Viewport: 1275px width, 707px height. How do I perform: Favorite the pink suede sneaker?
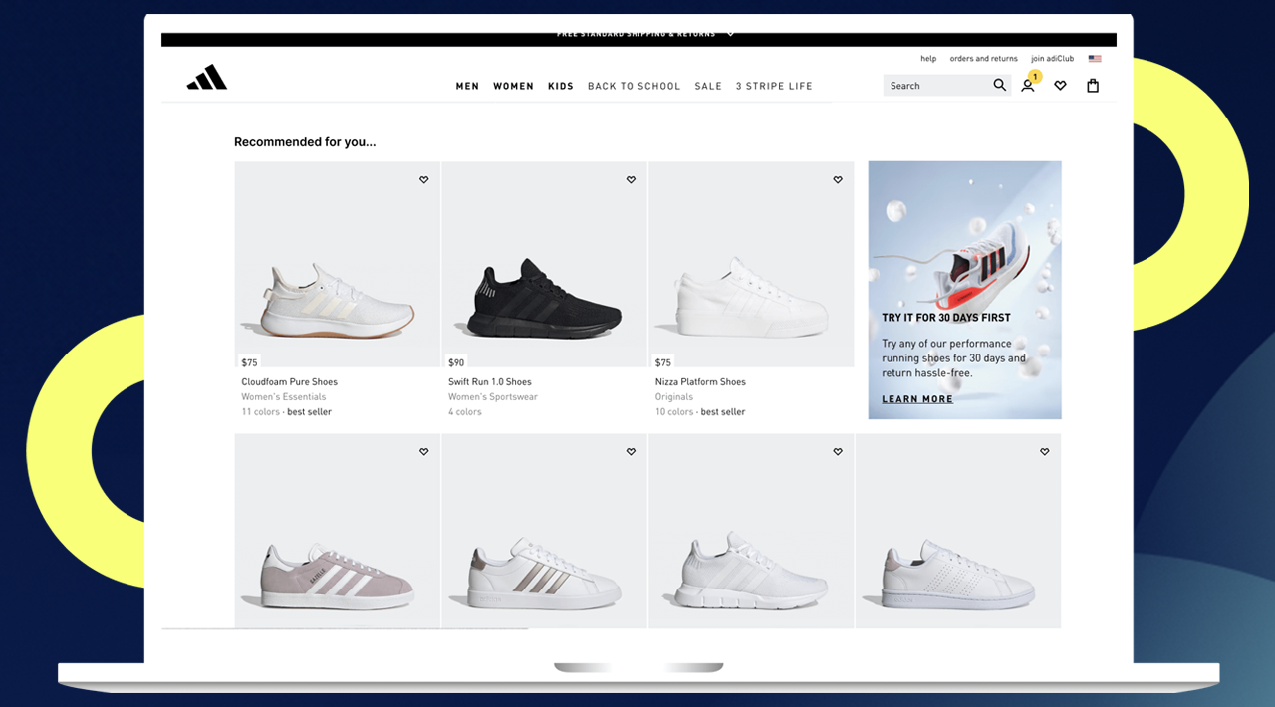click(x=423, y=452)
